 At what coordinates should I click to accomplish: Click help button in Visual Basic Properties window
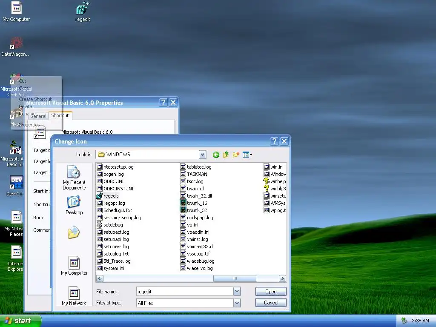[163, 102]
